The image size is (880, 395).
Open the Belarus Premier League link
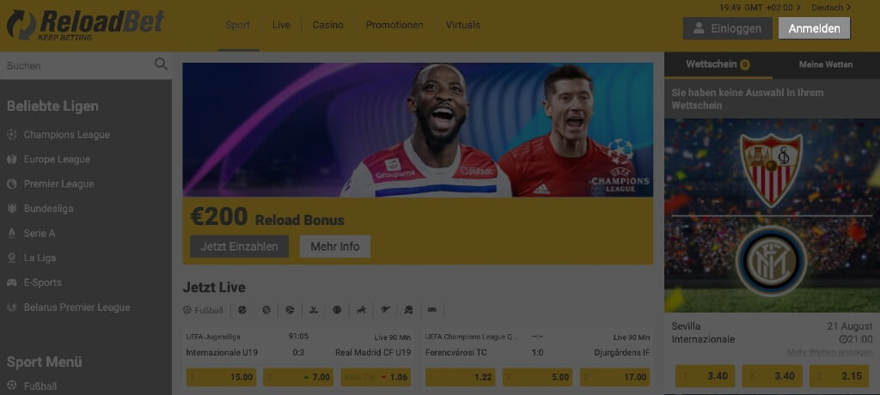76,307
